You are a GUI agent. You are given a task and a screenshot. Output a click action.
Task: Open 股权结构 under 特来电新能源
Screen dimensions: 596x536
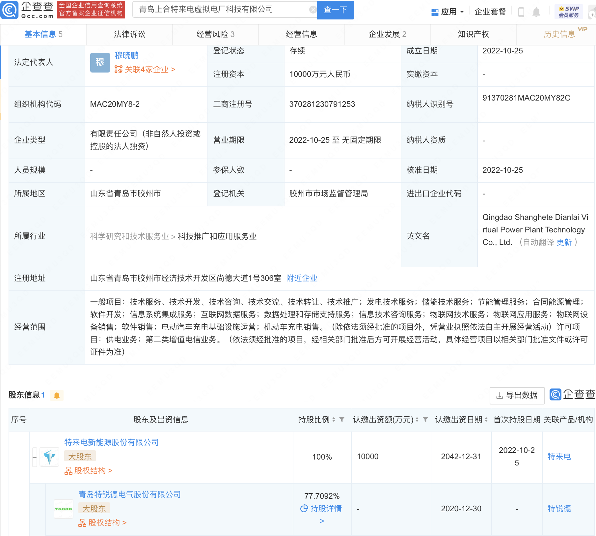point(88,471)
